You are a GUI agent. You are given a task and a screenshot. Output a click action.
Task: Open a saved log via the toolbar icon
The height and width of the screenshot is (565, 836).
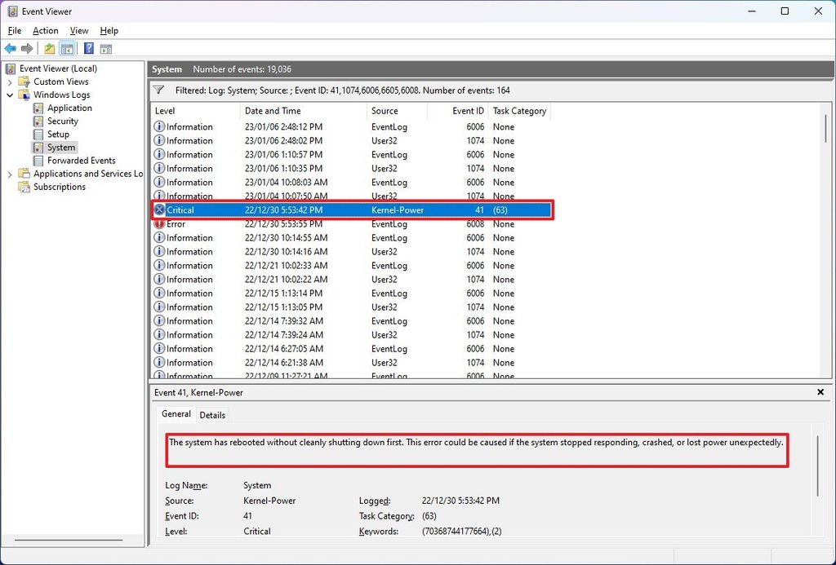pos(47,48)
